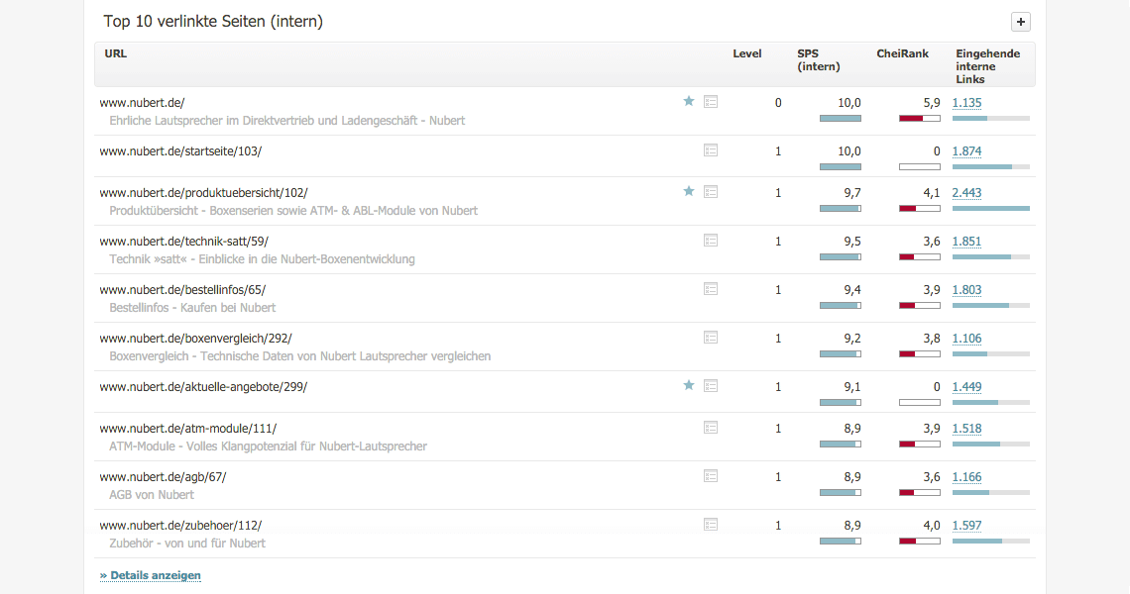Viewport: 1130px width, 594px height.
Task: Click the Level value 0 in first row
Action: pos(778,103)
